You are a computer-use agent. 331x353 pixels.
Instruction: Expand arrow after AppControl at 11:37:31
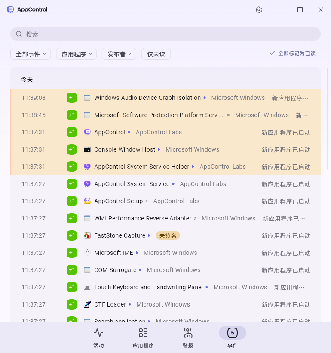click(129, 132)
